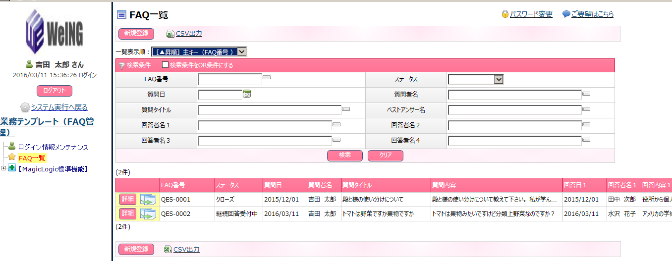
Task: Click the calendar icon beside 質問日 field
Action: [x=247, y=95]
